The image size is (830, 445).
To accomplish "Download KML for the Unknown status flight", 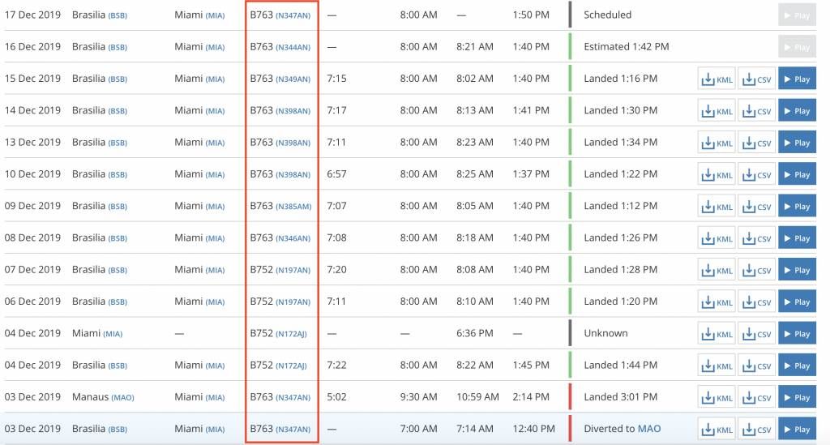I will (717, 333).
